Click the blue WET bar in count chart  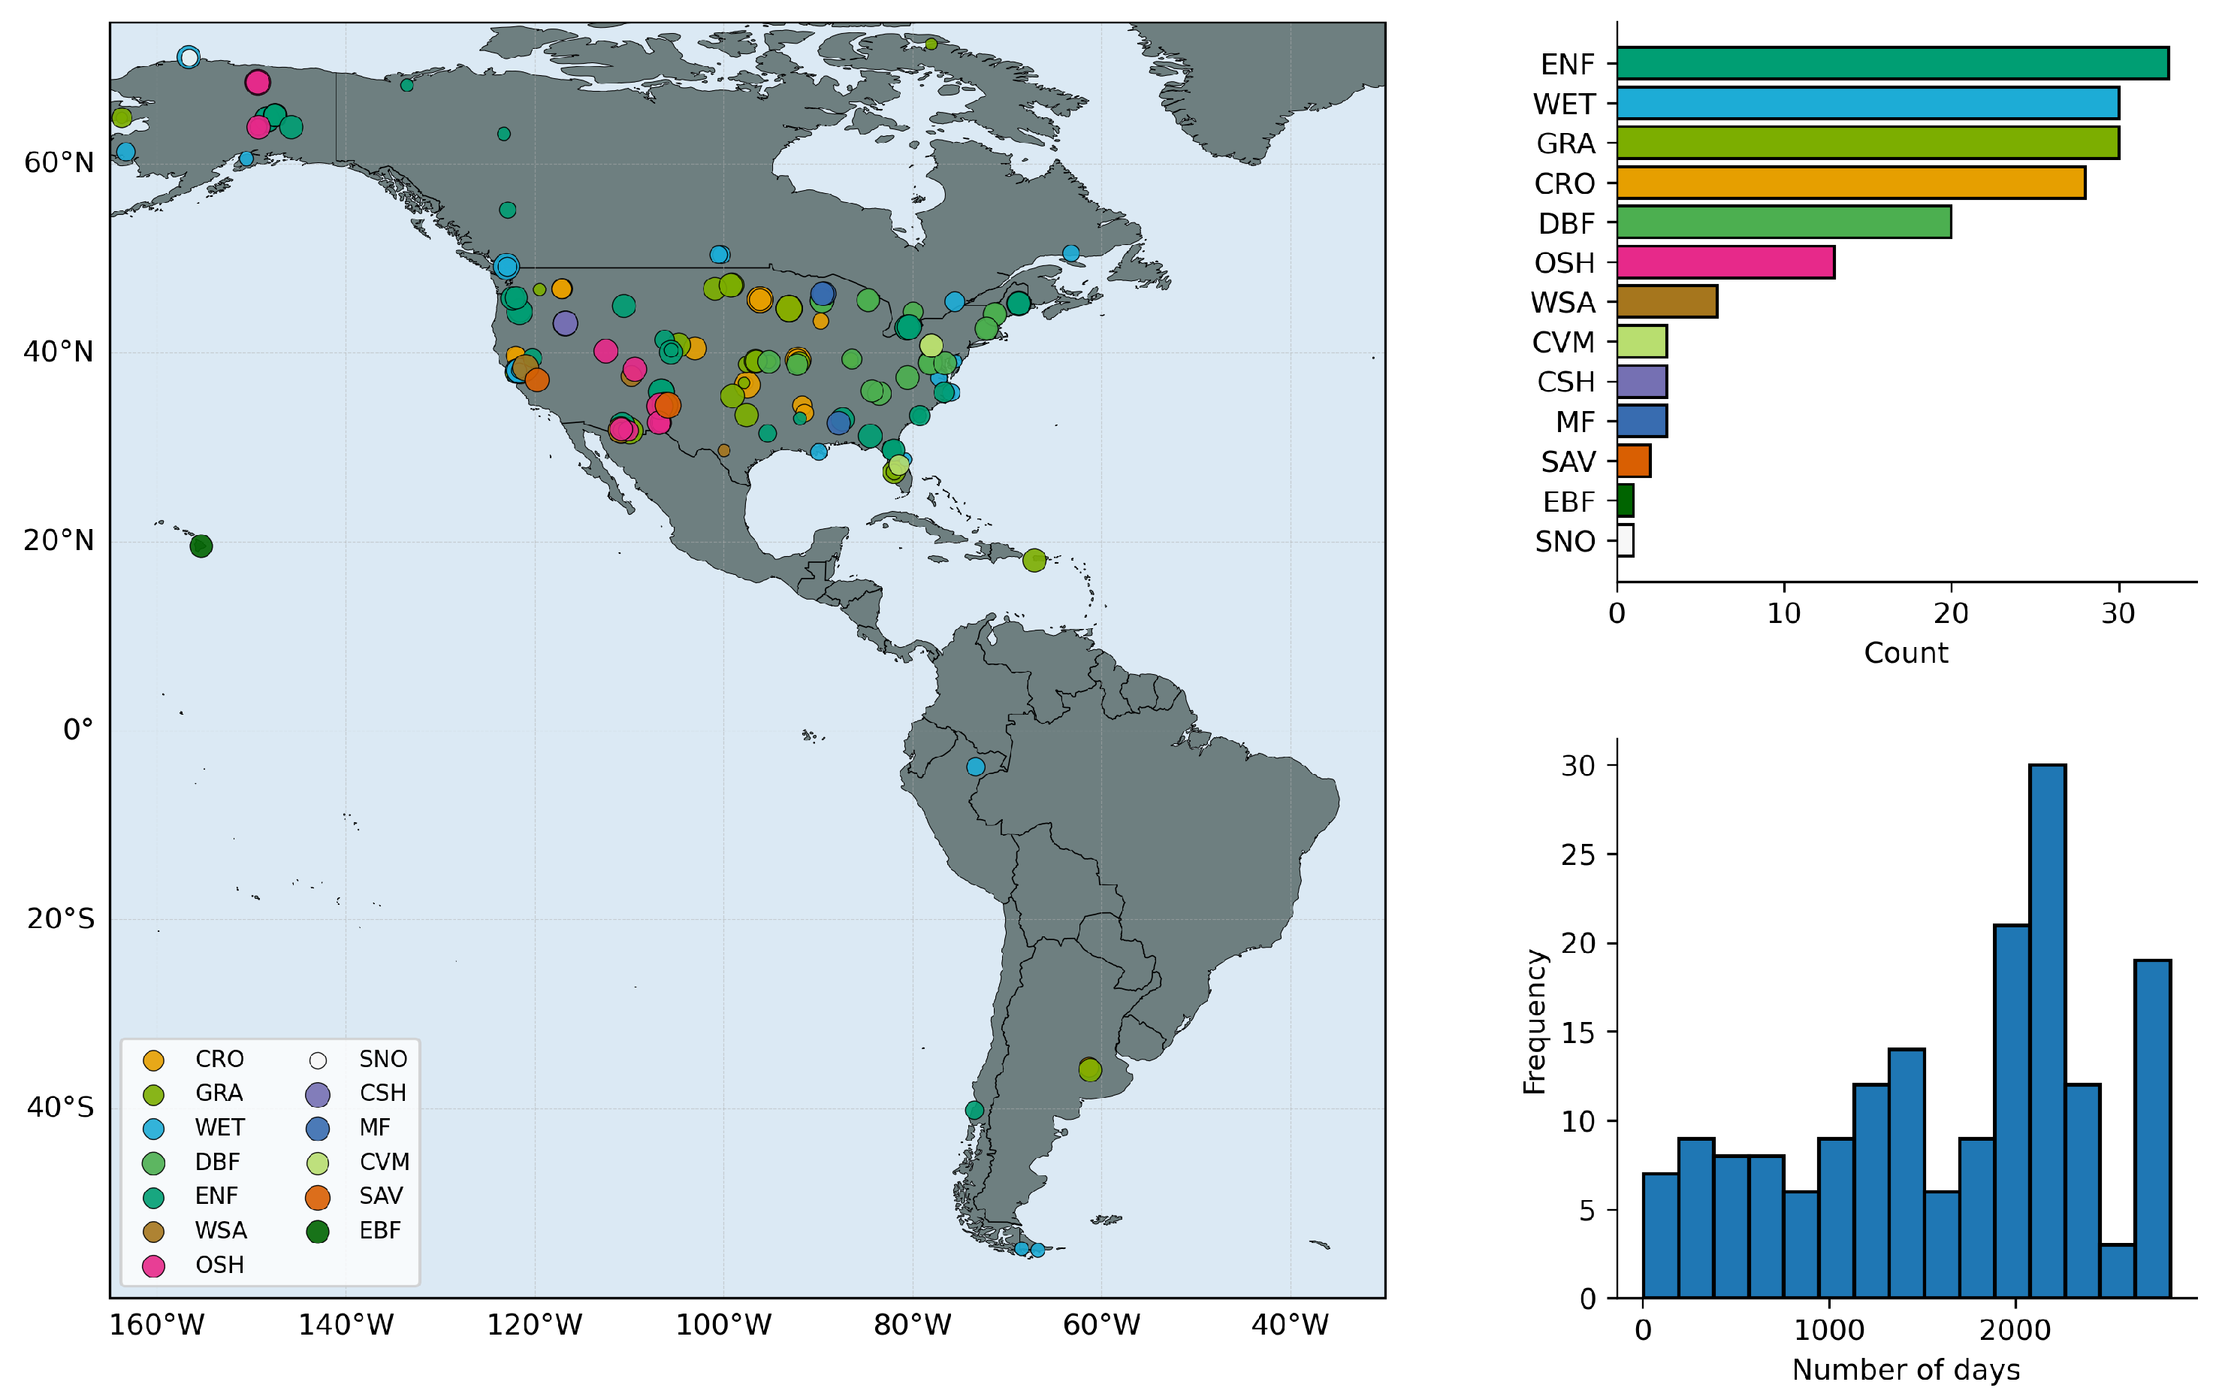(1867, 103)
